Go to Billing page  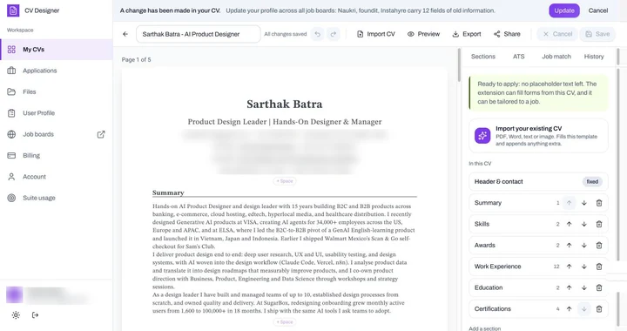[x=57, y=156]
